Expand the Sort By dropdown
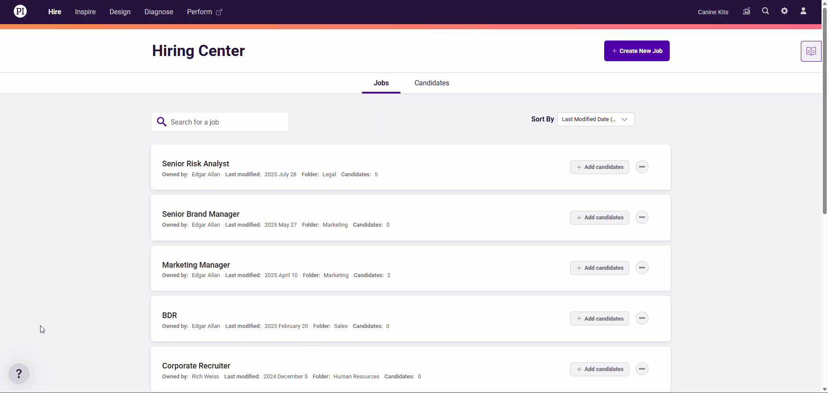Image resolution: width=828 pixels, height=393 pixels. click(596, 119)
